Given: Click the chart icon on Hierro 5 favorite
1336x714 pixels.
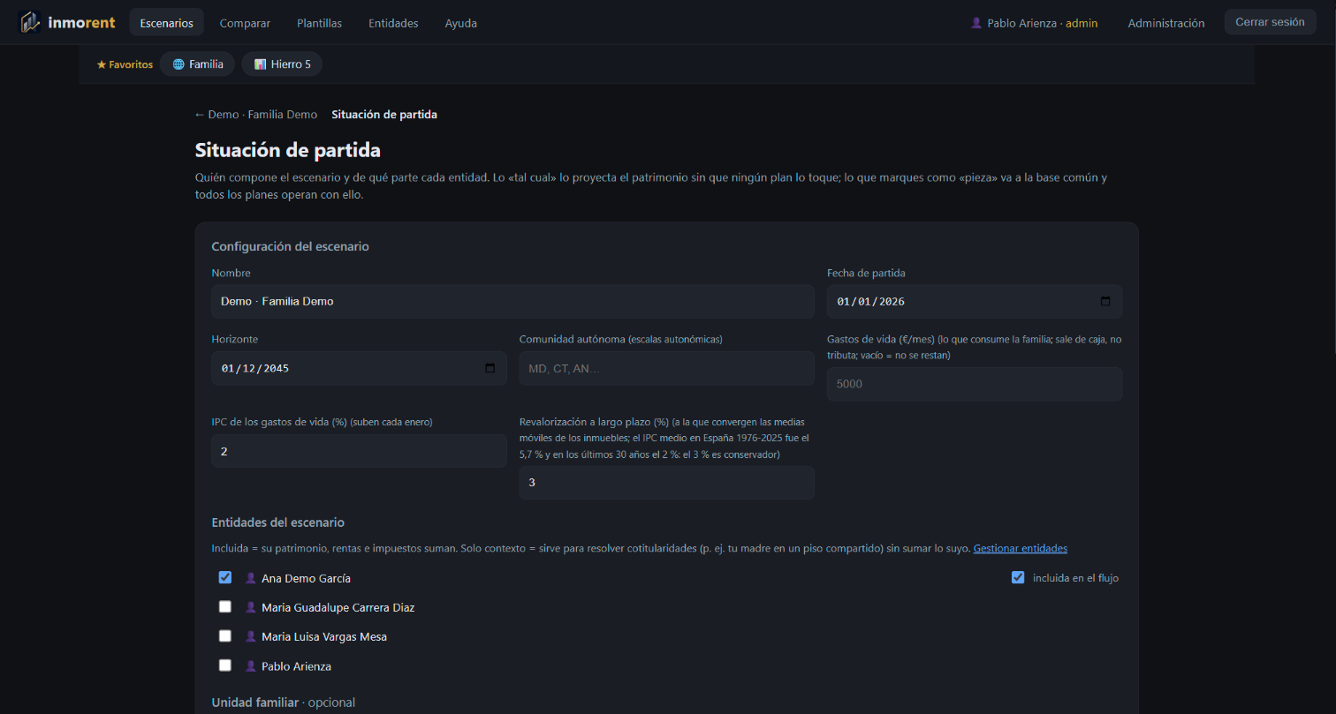Looking at the screenshot, I should [x=260, y=64].
